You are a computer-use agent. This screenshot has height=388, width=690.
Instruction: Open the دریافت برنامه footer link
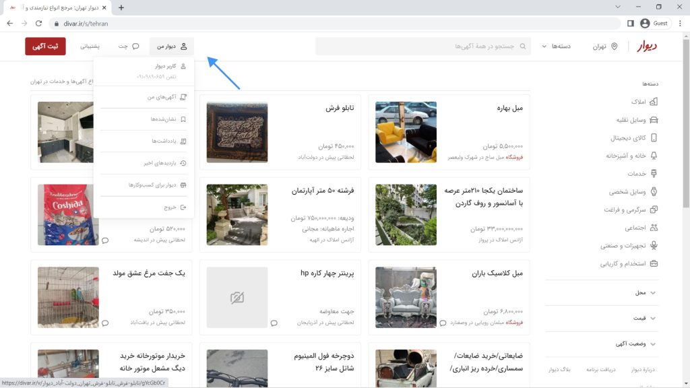click(x=600, y=370)
